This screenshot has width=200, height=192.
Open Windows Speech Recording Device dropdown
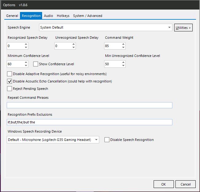point(53,140)
